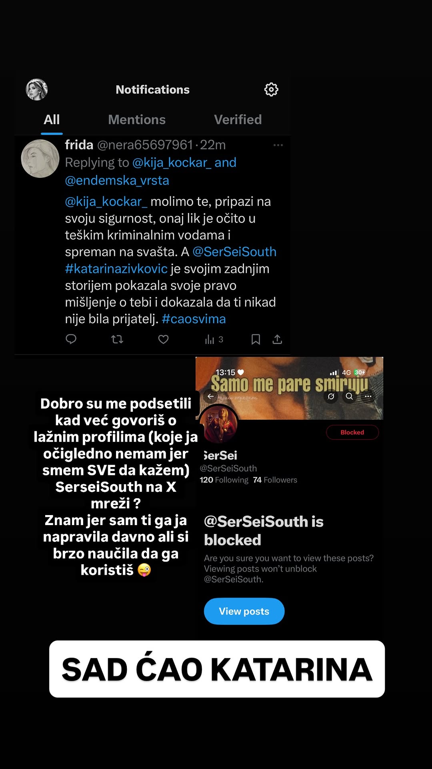Bookmark frida's tweet
Screen dimensions: 432x769
point(256,339)
